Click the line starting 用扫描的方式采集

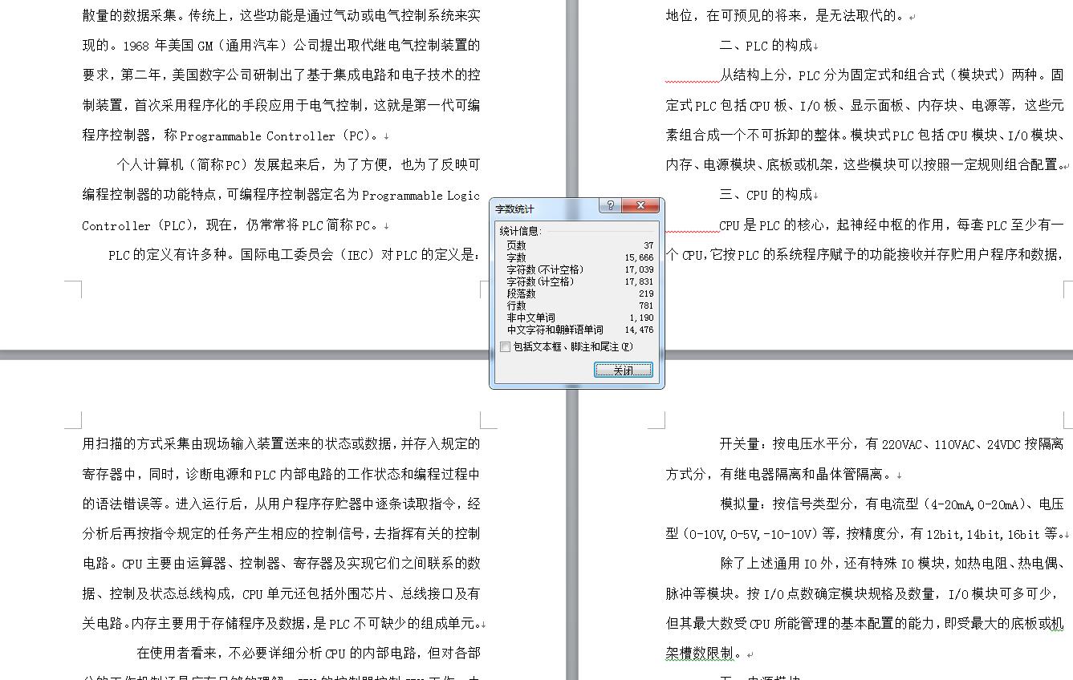(x=281, y=443)
